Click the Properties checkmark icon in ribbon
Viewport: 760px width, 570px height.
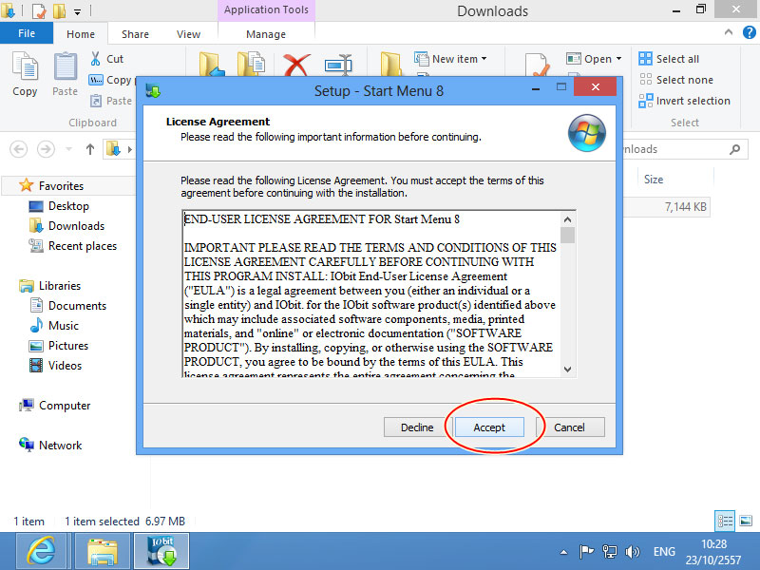(x=537, y=65)
